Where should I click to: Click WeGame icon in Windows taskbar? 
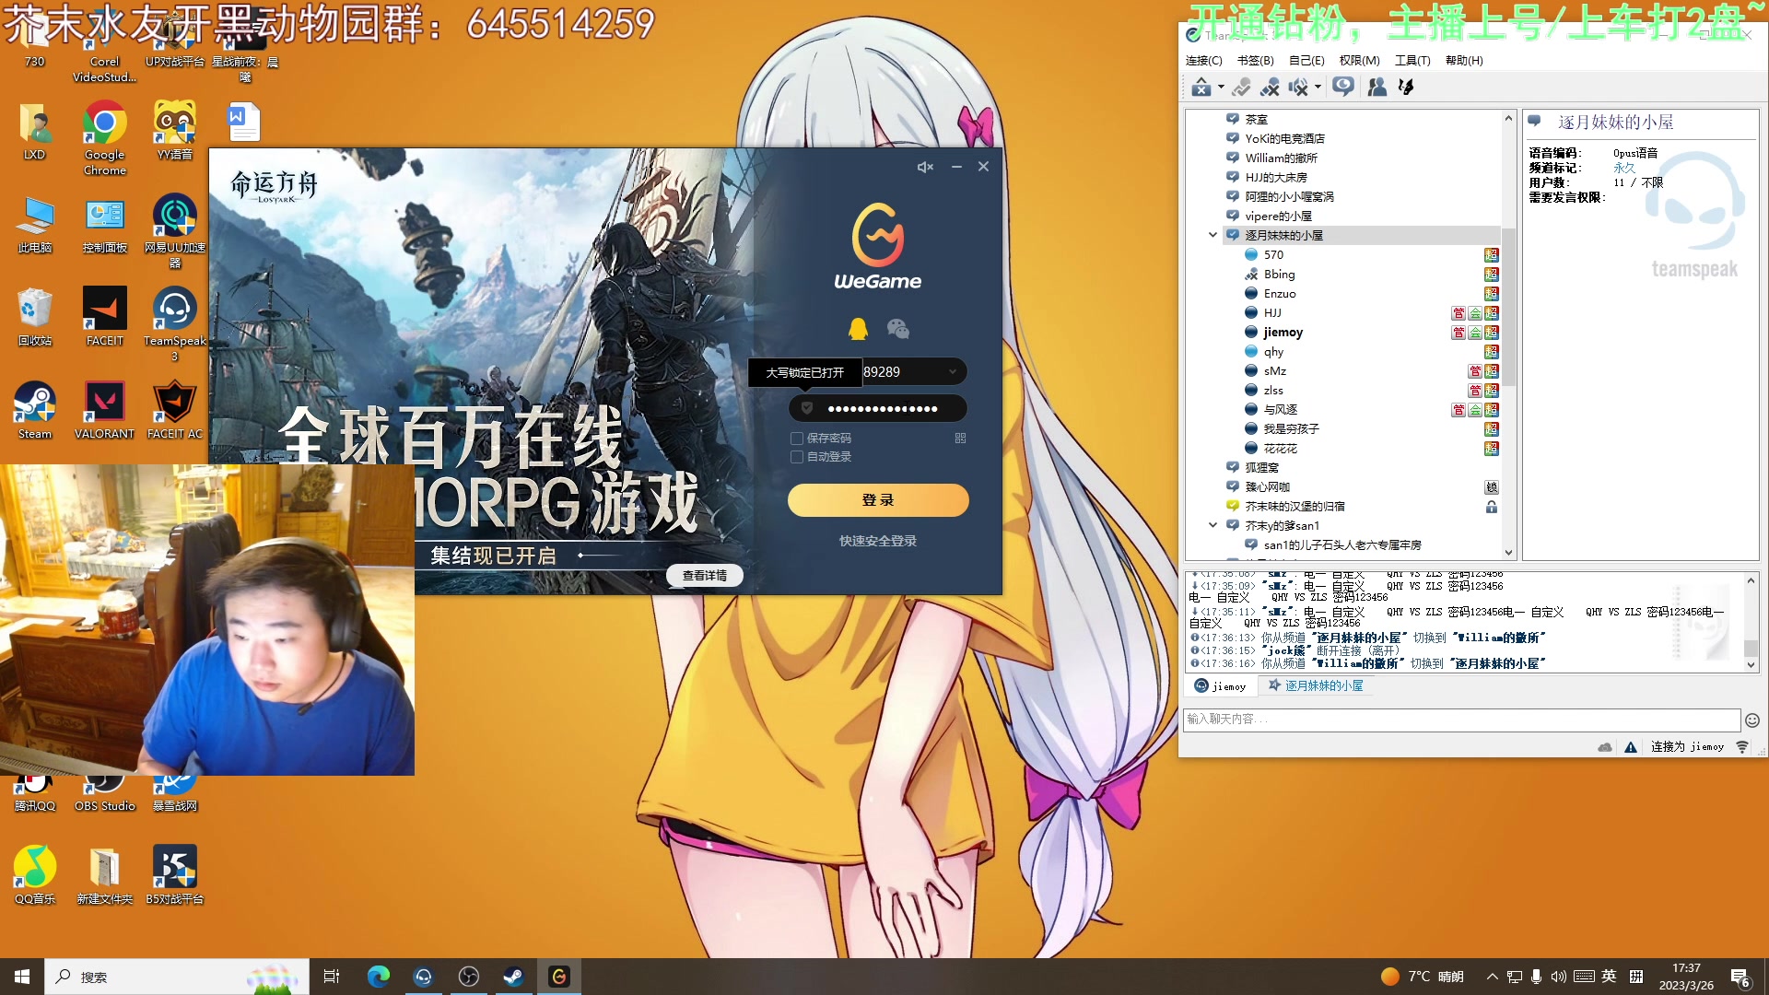pos(558,977)
